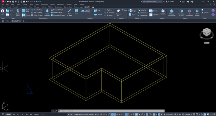
Task: Open Material Assignment
Action: pos(172,12)
